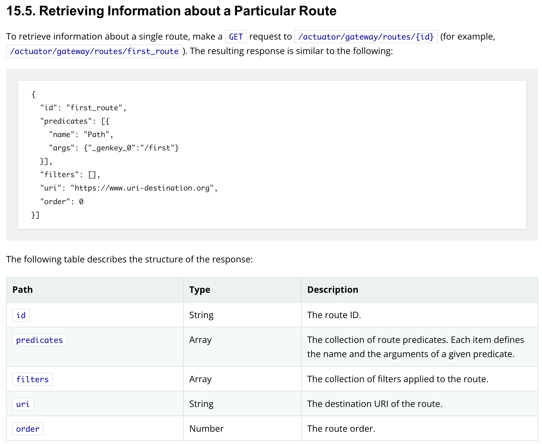Click the JSON uri "https://www.uri-destination.org"
Screen dimensions: 542x444
(x=142, y=188)
